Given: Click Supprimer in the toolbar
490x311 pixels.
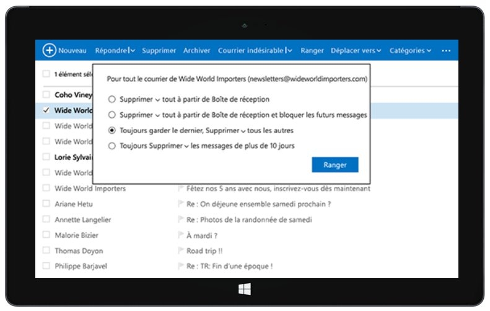Looking at the screenshot, I should [159, 51].
